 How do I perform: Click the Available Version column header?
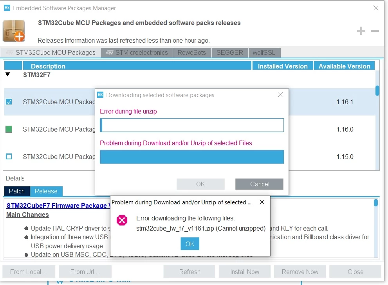(x=344, y=66)
